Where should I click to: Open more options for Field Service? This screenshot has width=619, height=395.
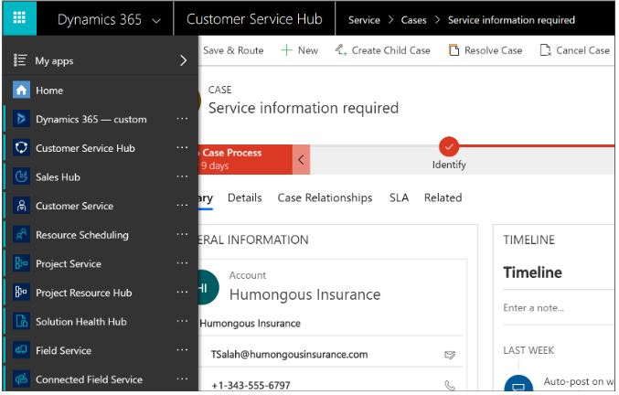182,349
